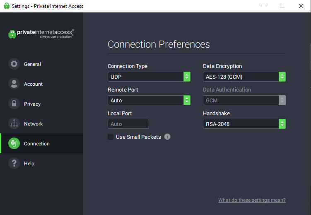Open the Connection Type UDP dropdown

pos(149,77)
